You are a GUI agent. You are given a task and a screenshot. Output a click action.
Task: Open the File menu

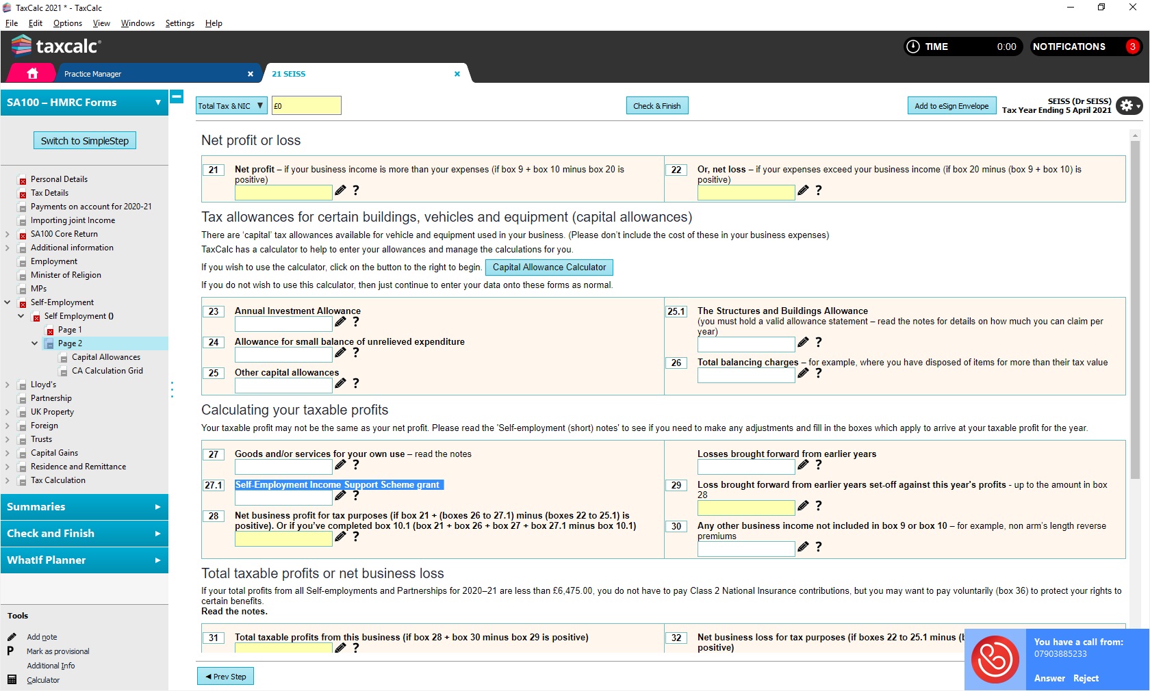pos(12,23)
